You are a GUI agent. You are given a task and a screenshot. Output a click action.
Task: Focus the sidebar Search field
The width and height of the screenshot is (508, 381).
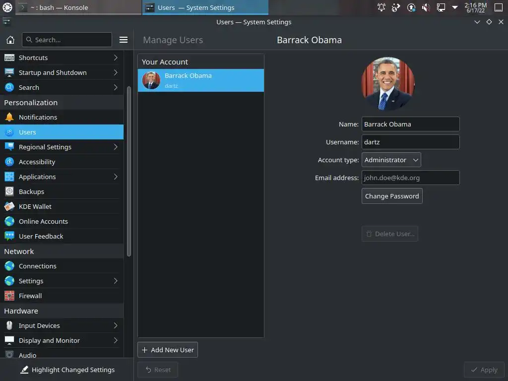pyautogui.click(x=67, y=40)
